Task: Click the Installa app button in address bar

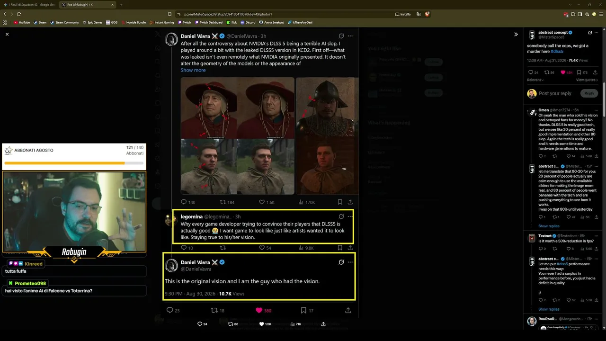Action: click(403, 14)
